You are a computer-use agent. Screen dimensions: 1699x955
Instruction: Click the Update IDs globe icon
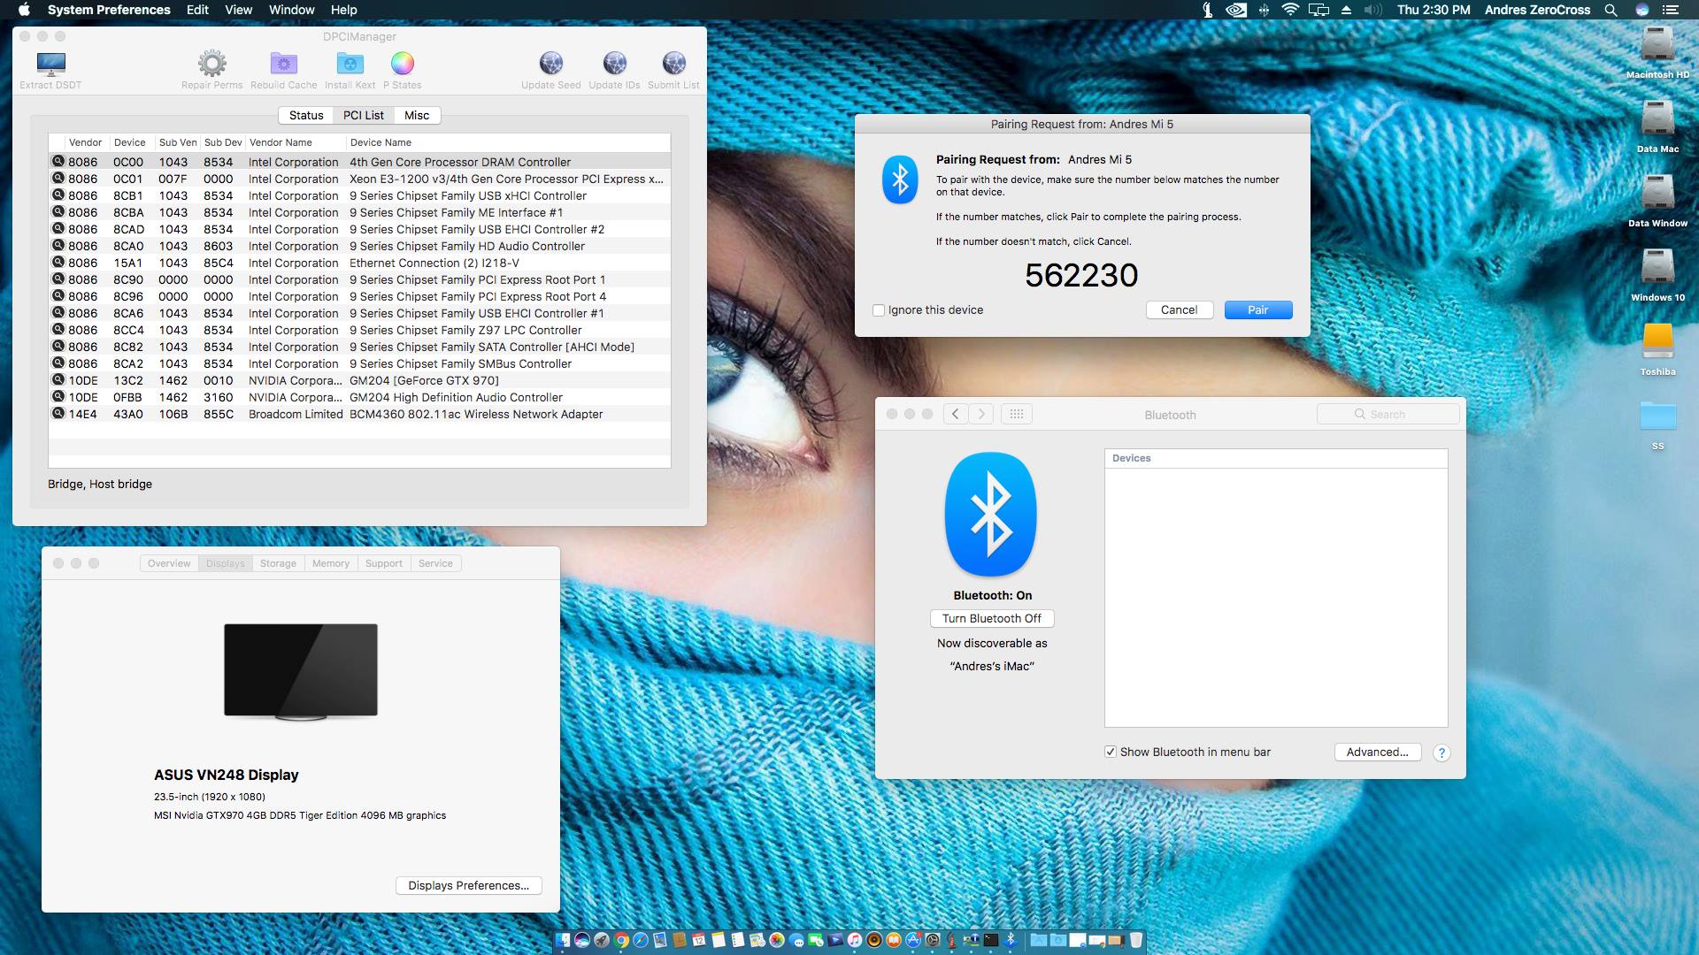pos(614,64)
